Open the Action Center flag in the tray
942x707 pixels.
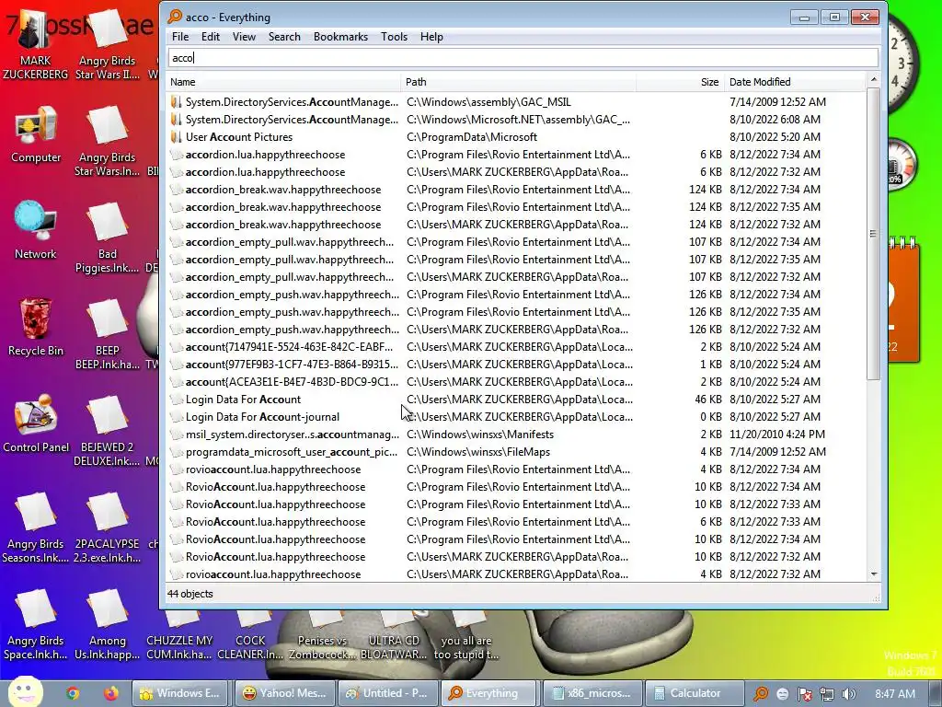tap(804, 694)
